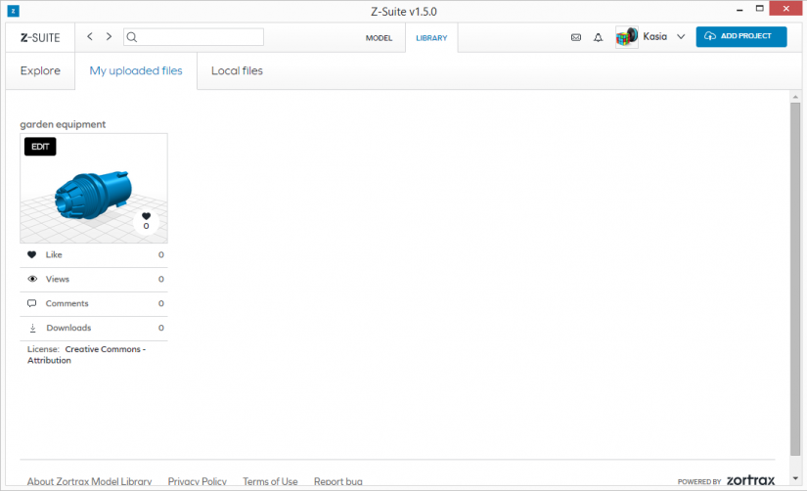The width and height of the screenshot is (807, 491).
Task: Click the Downloads arrow icon
Action: click(33, 328)
